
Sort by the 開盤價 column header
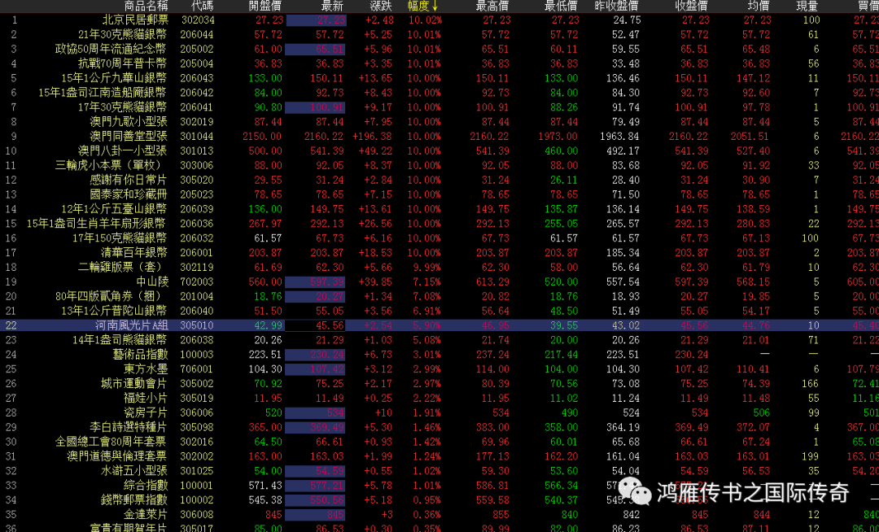pyautogui.click(x=265, y=7)
